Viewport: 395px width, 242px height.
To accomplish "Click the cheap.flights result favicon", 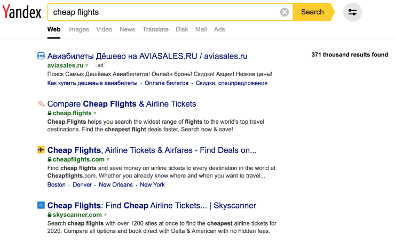I will (x=41, y=103).
